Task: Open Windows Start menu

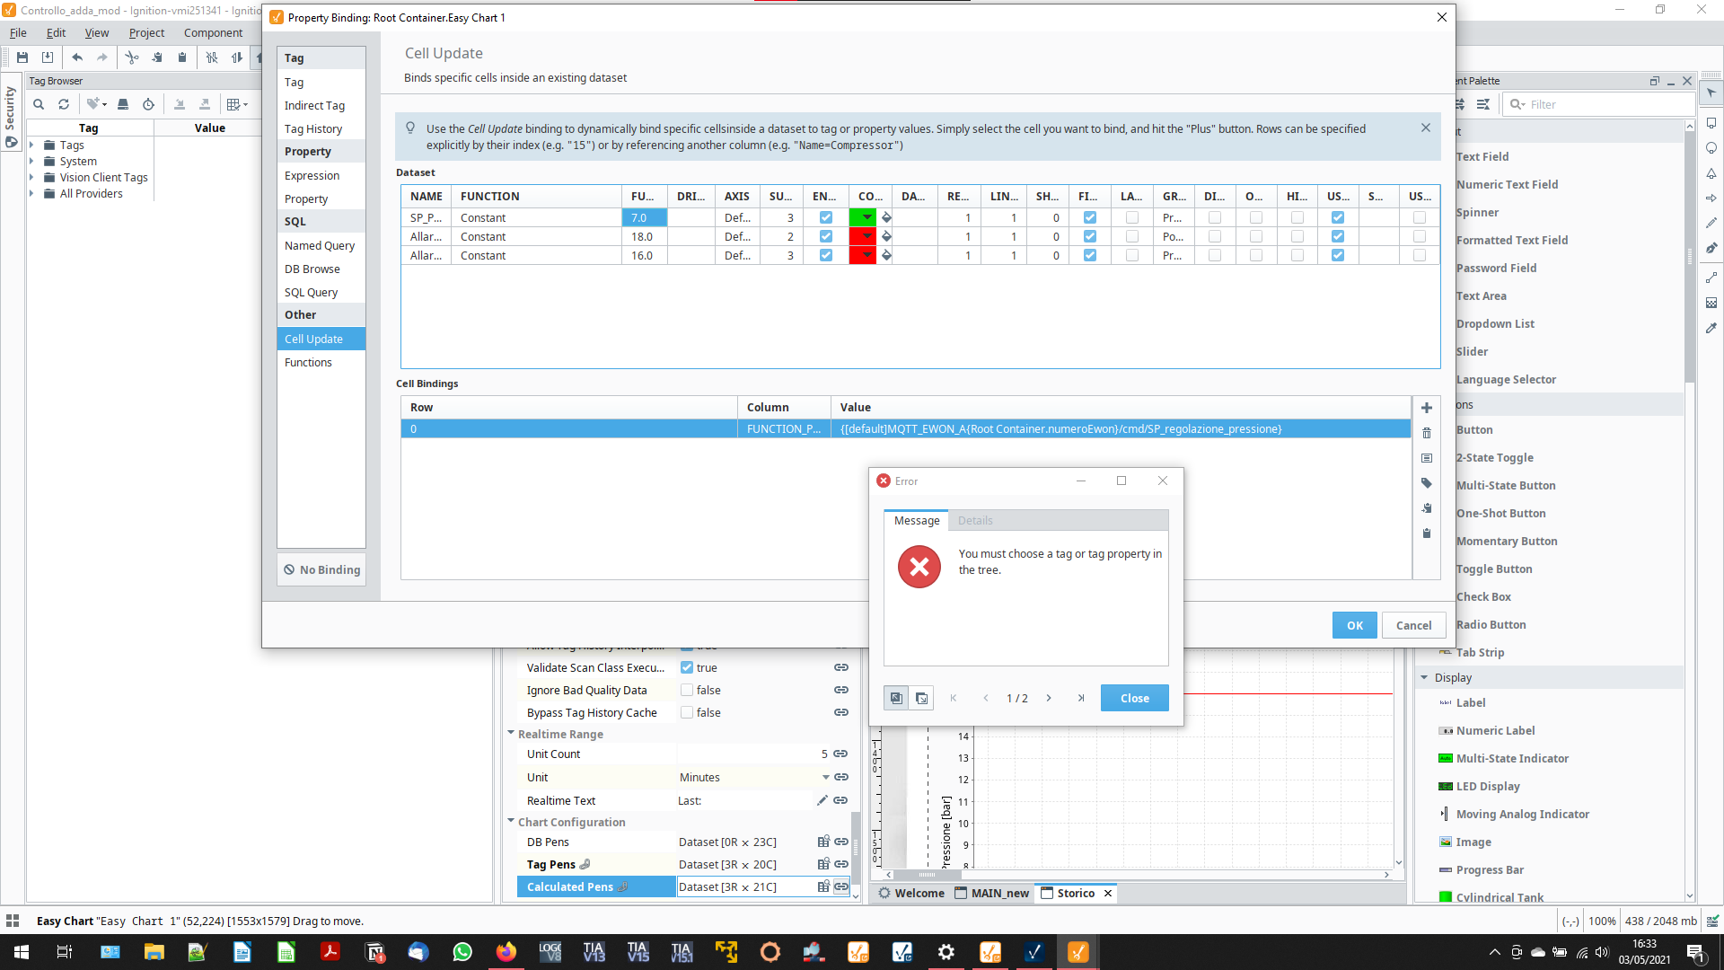Action: pos(22,952)
